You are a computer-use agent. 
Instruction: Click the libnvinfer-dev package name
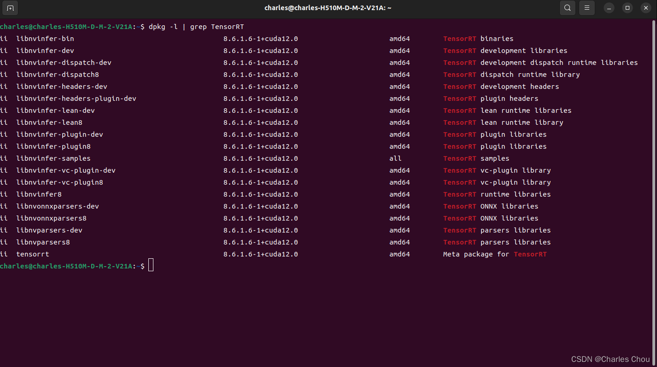pos(45,51)
